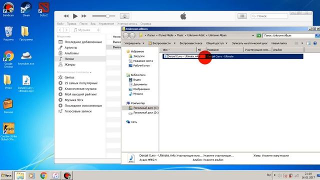Image resolution: width=320 pixels, height=180 pixels.
Task: Click Записать на оптический диск
Action: (249, 43)
